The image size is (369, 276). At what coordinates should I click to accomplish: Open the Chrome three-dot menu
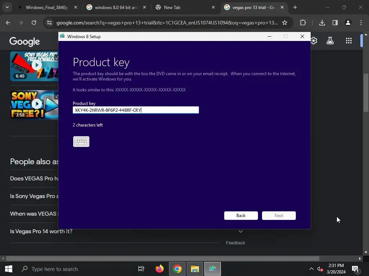click(x=361, y=23)
